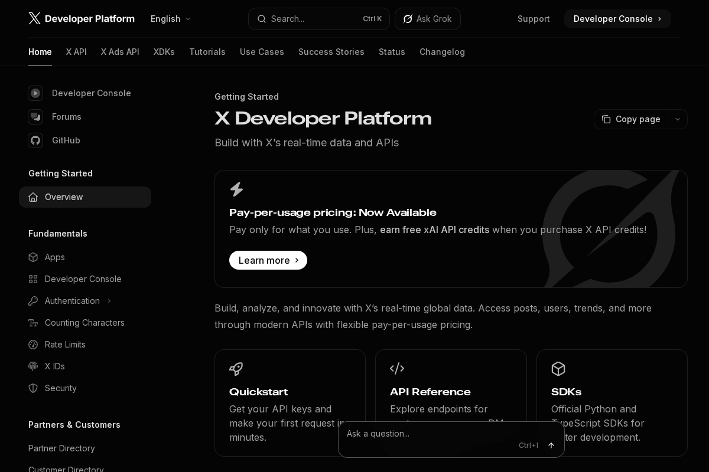Click the X Developer Platform logo

[82, 18]
